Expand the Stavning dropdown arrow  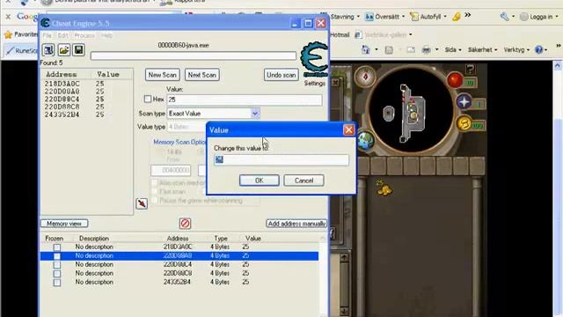(x=358, y=17)
